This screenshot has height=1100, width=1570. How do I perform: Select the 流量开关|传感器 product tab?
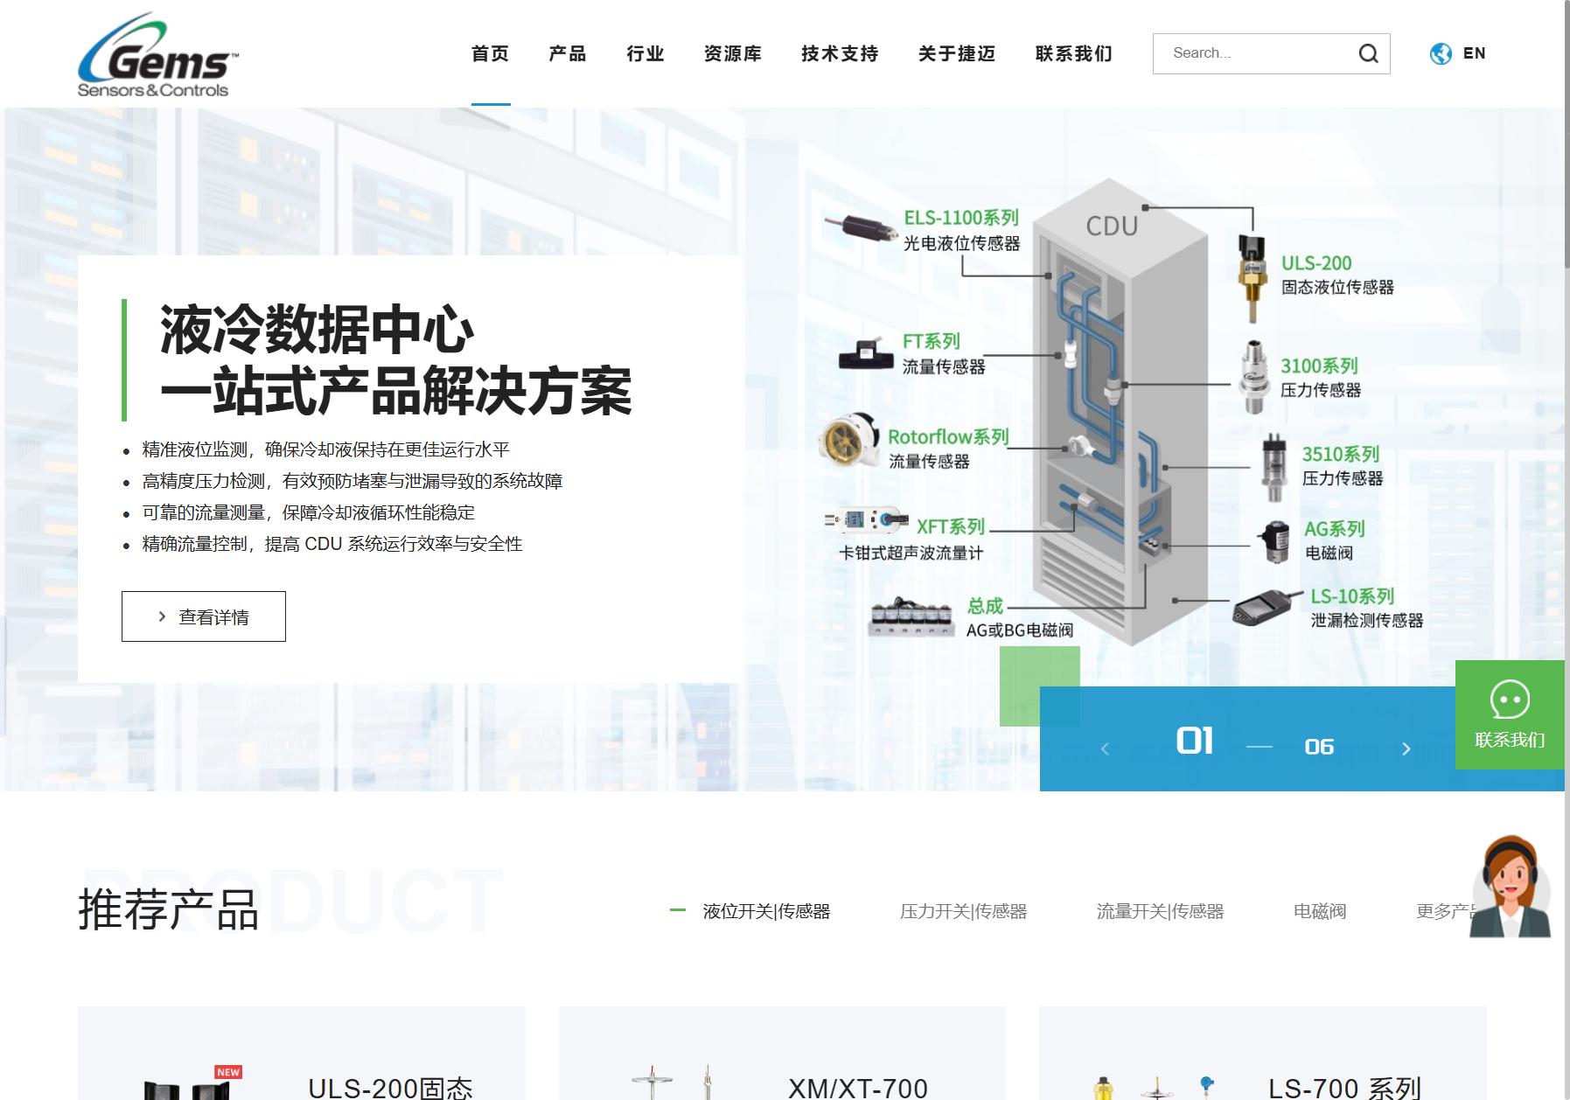pos(1160,911)
